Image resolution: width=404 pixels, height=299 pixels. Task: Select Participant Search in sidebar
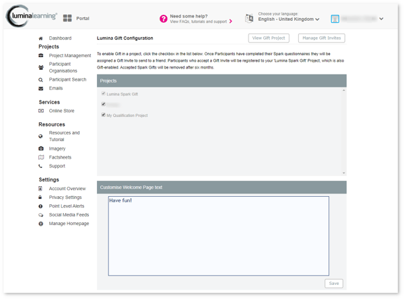coord(68,79)
